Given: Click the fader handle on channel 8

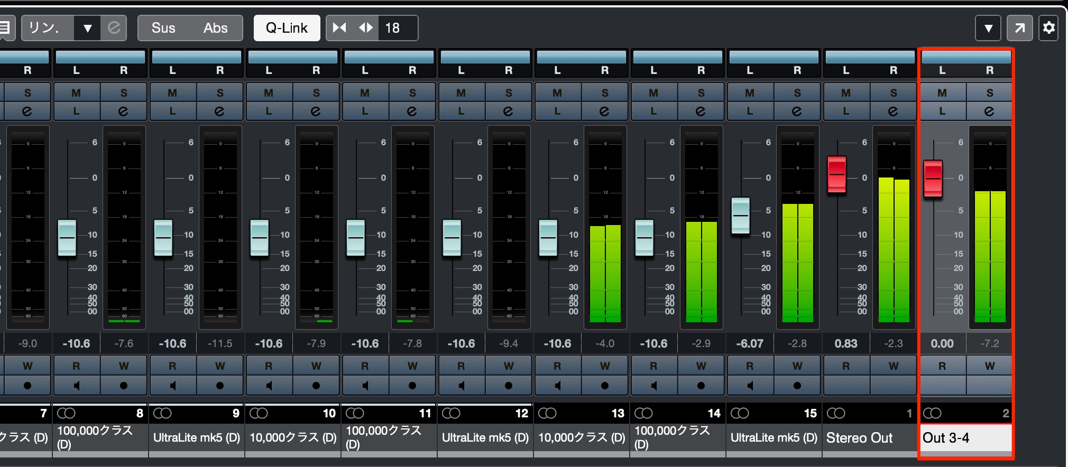Looking at the screenshot, I should click(67, 238).
